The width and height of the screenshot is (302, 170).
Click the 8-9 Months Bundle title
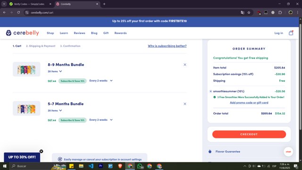tap(66, 65)
